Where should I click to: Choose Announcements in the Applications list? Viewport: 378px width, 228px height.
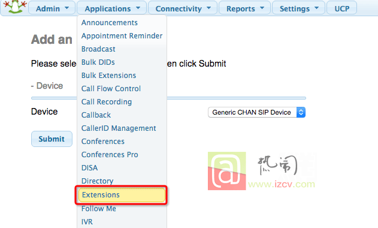pos(110,23)
